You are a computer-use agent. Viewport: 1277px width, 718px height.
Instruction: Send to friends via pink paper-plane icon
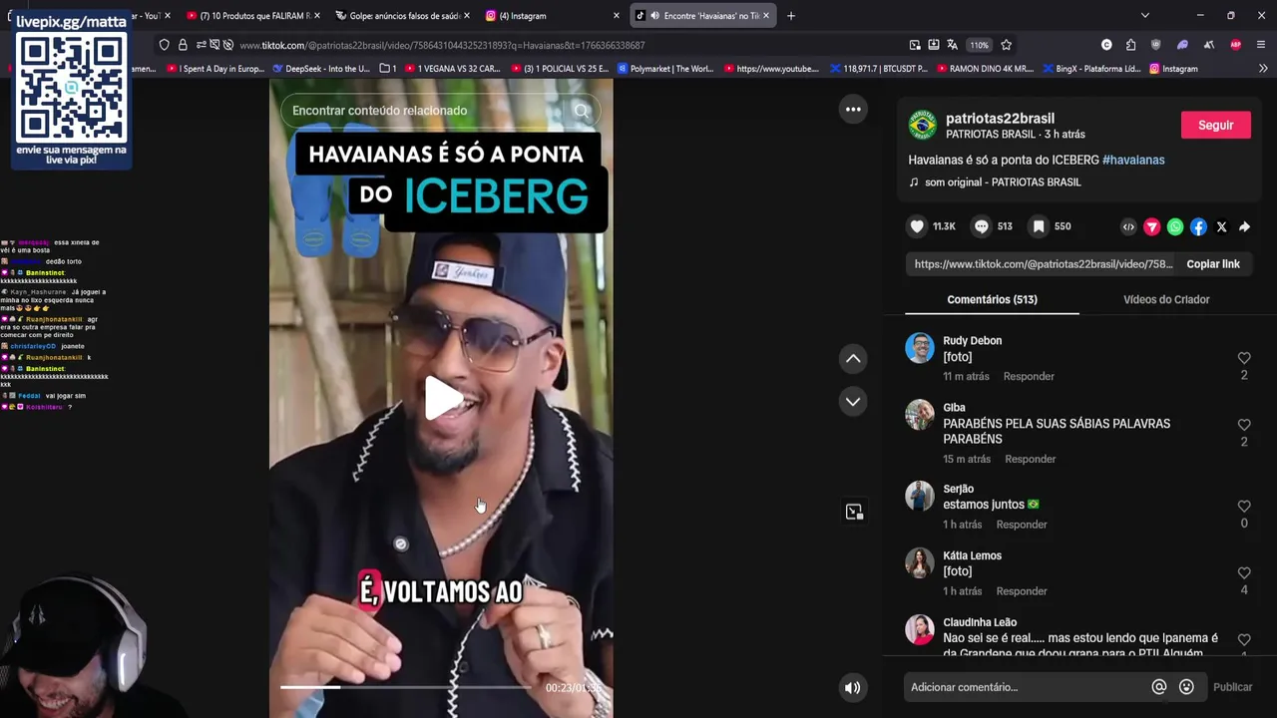tap(1152, 227)
